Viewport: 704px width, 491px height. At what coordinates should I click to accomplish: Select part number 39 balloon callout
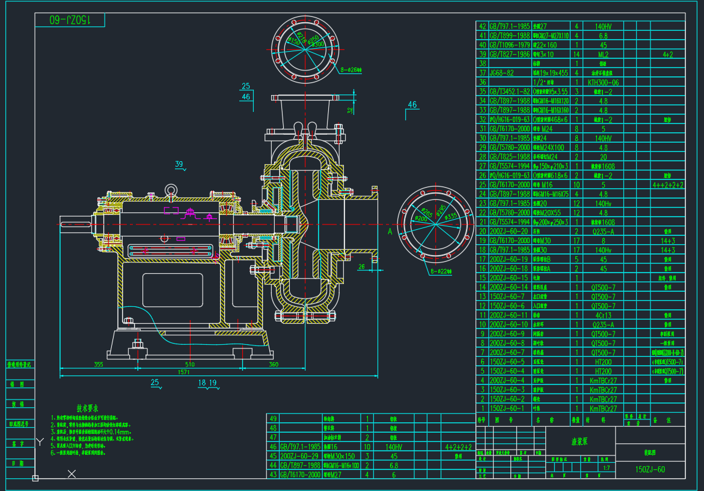click(179, 164)
